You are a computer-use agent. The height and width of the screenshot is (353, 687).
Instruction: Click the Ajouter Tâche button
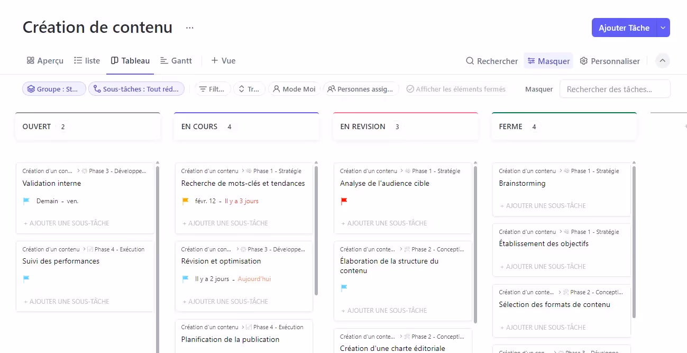pos(624,28)
